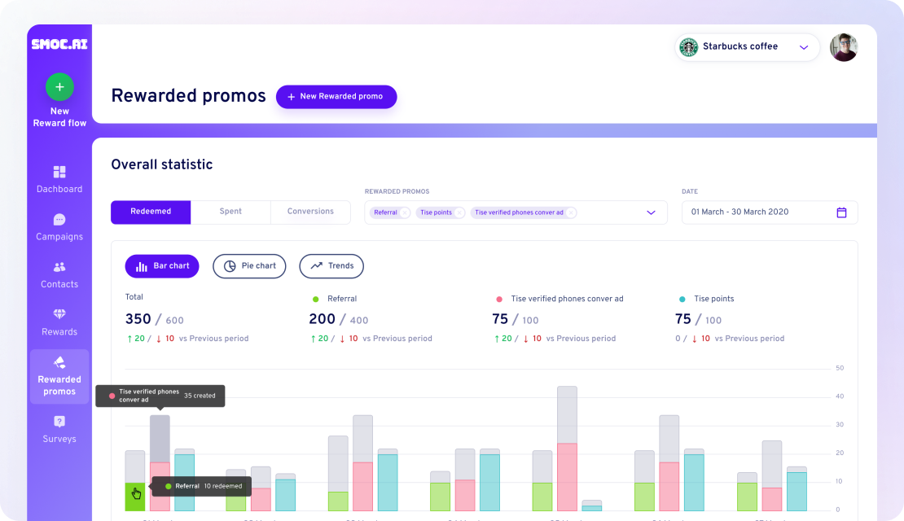Image resolution: width=904 pixels, height=521 pixels.
Task: Click the Referral 200 / 400 value
Action: pyautogui.click(x=339, y=319)
